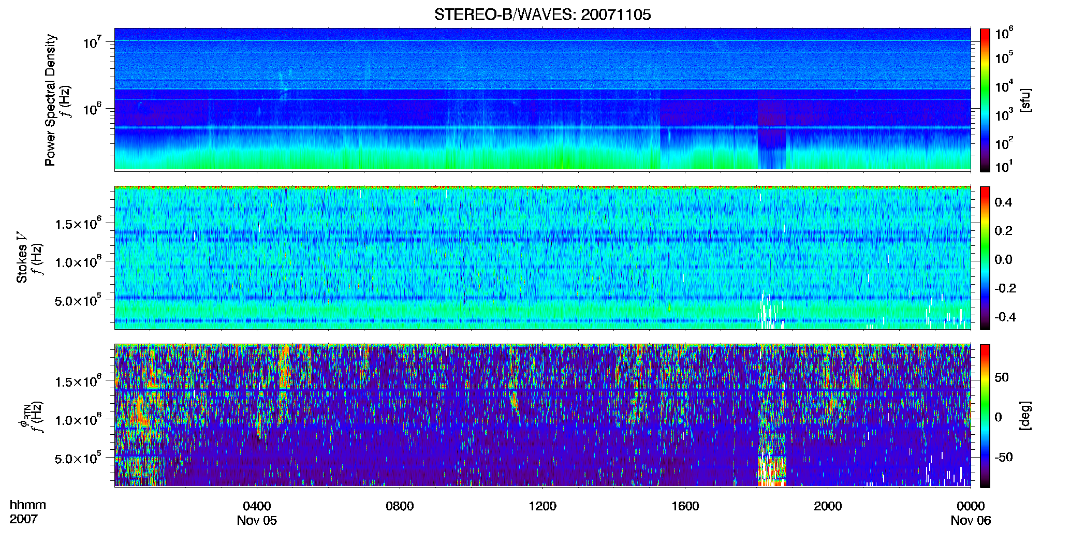Select the Power Spectral Density axis label
1085x559 pixels.
[x=50, y=100]
